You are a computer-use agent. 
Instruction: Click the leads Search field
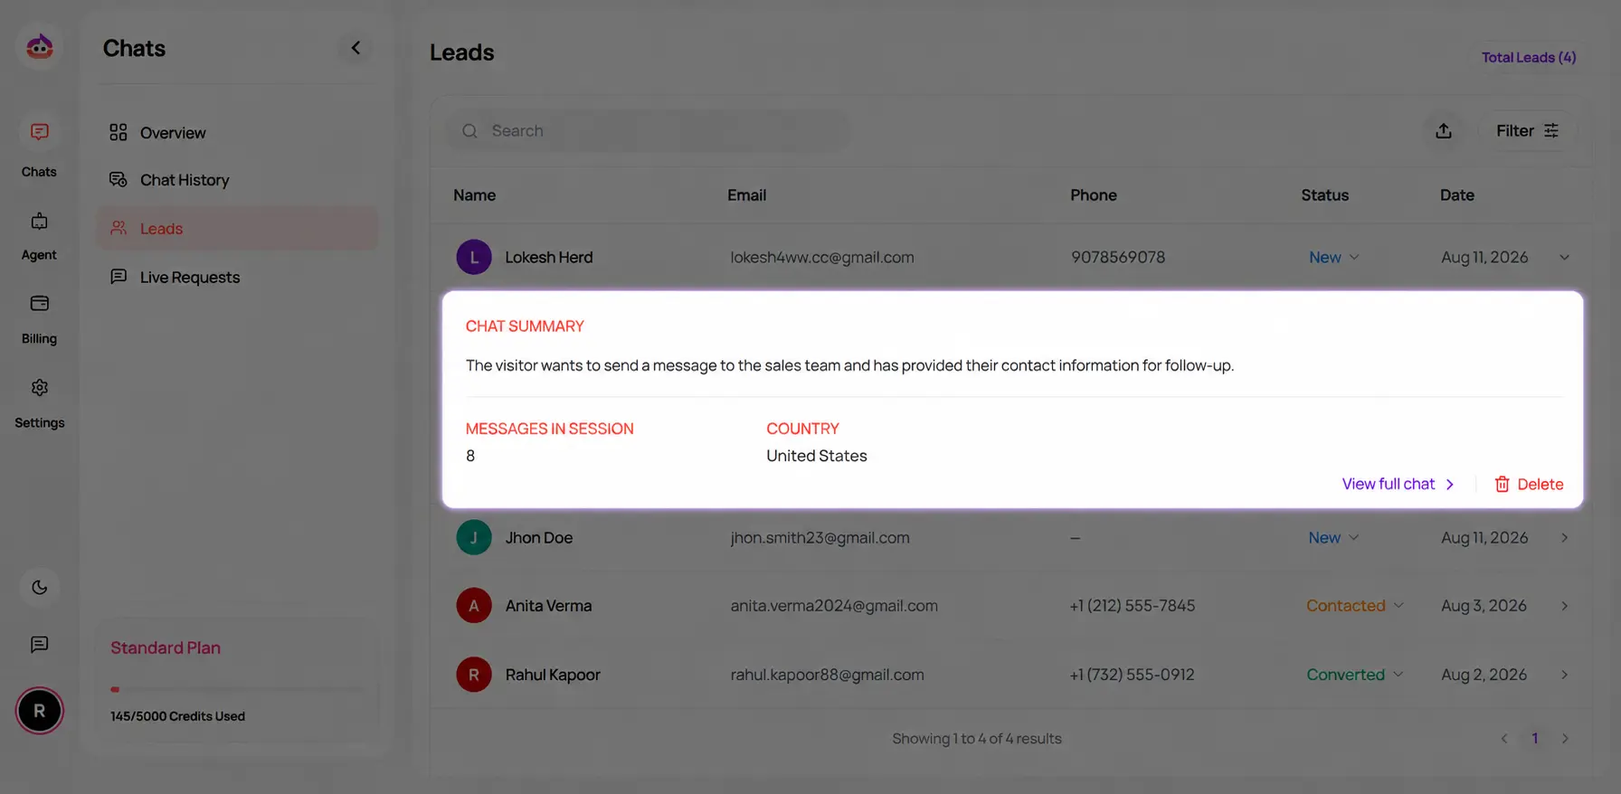point(648,131)
